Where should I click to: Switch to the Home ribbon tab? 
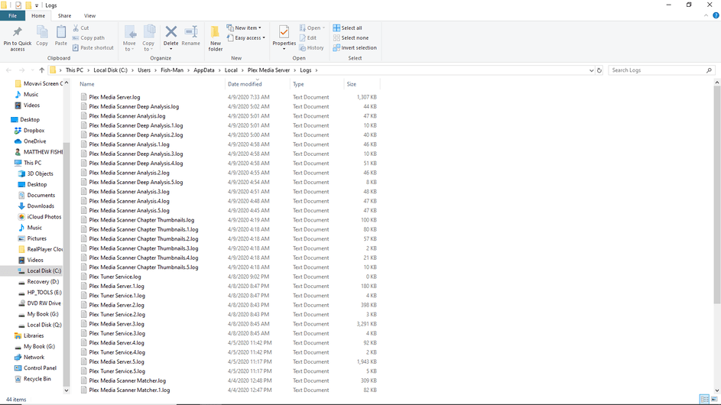click(38, 15)
